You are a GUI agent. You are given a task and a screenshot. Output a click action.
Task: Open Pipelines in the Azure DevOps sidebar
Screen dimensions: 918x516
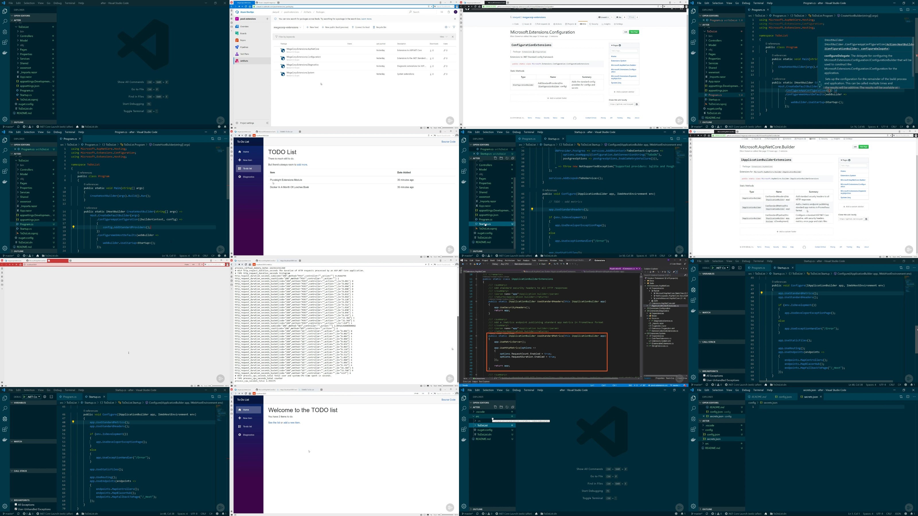[x=244, y=47]
